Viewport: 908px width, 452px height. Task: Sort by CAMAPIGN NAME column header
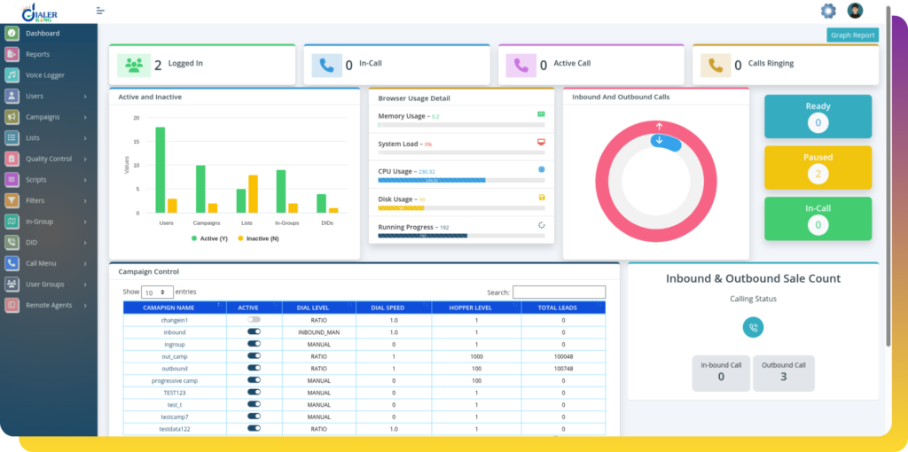click(x=175, y=308)
